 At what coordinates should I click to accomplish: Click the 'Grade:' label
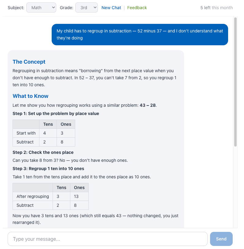tap(66, 8)
